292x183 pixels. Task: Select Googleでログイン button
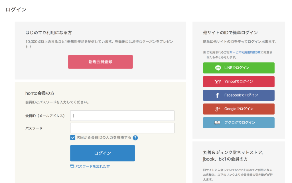point(239,109)
